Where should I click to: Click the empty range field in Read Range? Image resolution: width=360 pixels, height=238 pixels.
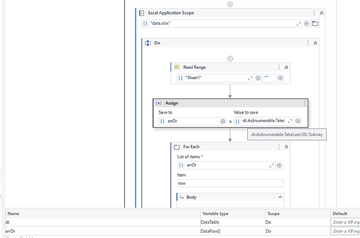tap(269, 78)
